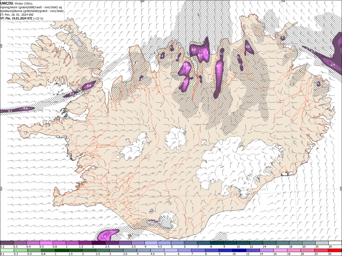Screen dimensions: 342x256
Task: Select the darkest green swatch starting at 1 in the lower legend
Action: pyautogui.click(x=62, y=250)
